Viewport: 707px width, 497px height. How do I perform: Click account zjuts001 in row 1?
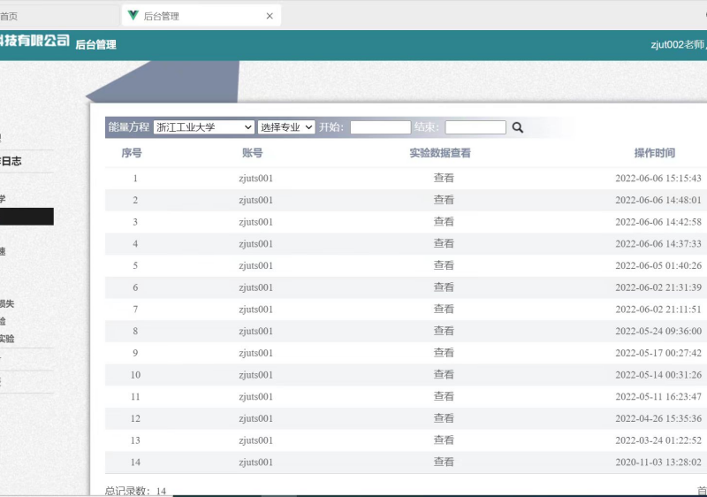tap(256, 178)
